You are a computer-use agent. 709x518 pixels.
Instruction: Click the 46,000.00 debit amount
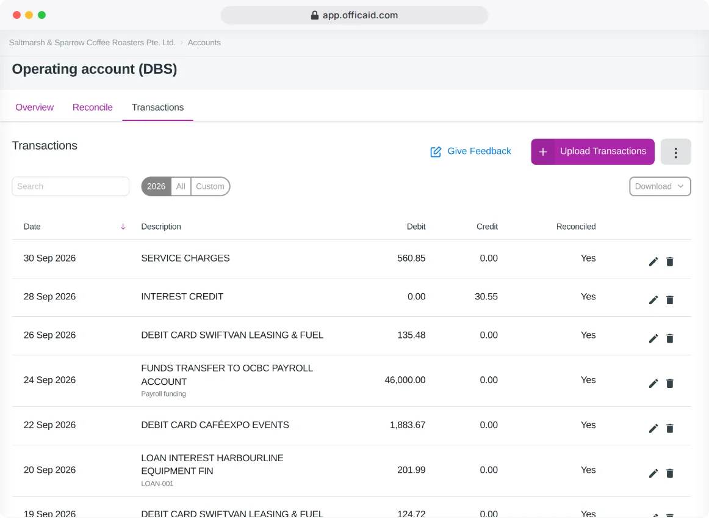click(405, 380)
